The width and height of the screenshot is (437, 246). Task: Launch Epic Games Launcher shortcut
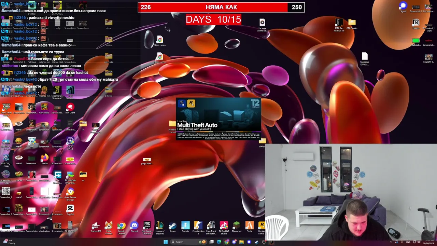[147, 228]
